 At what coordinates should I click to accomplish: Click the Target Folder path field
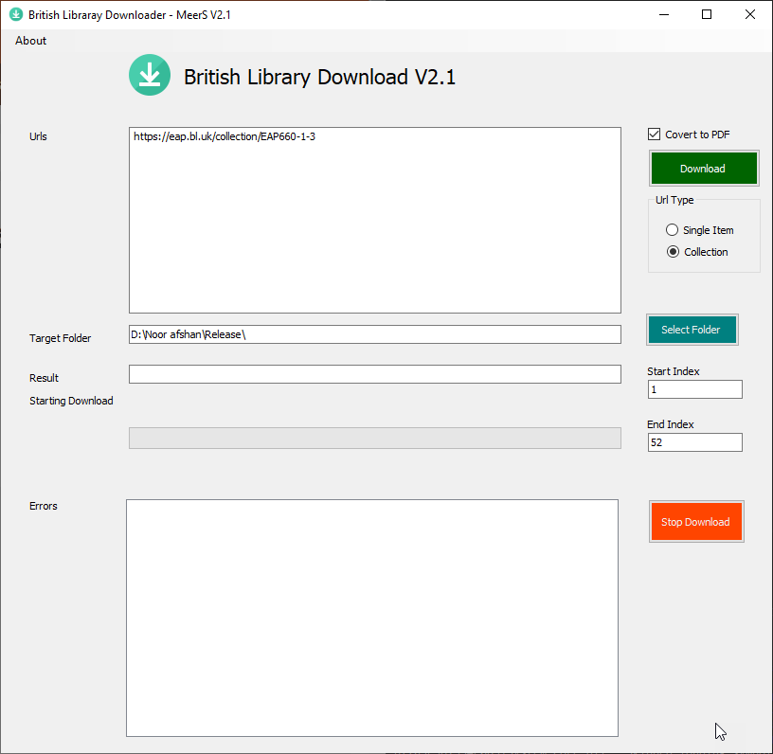(x=375, y=334)
